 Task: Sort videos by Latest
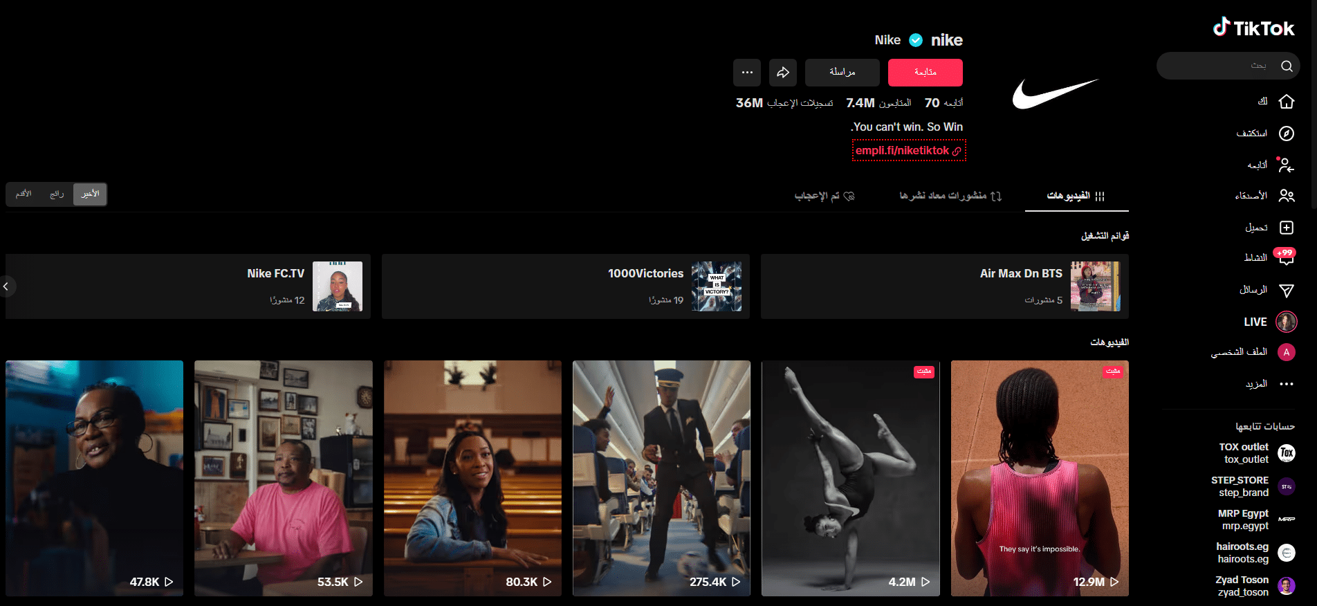(90, 194)
